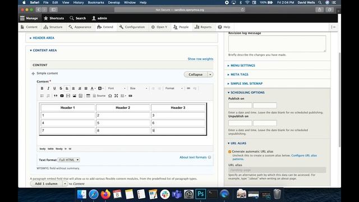Open Configure URL alias patterns link
This screenshot has width=359, height=202.
tap(304, 155)
